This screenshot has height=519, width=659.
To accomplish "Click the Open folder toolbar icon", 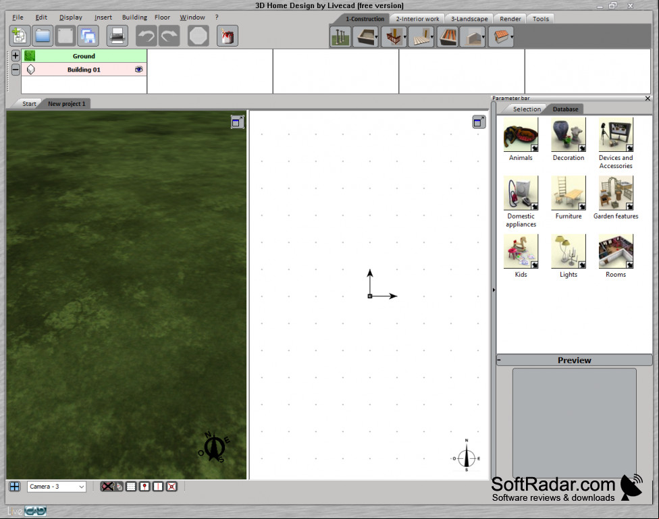I will click(43, 36).
